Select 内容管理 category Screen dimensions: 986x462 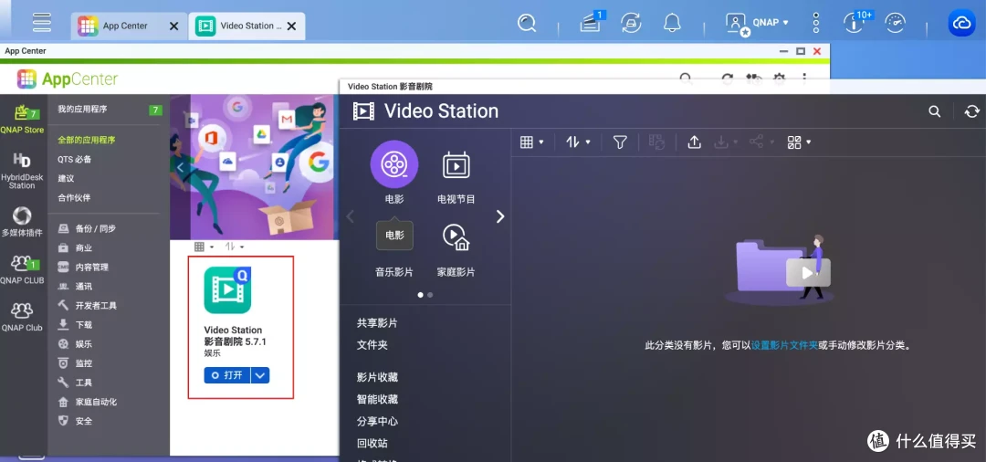click(92, 268)
